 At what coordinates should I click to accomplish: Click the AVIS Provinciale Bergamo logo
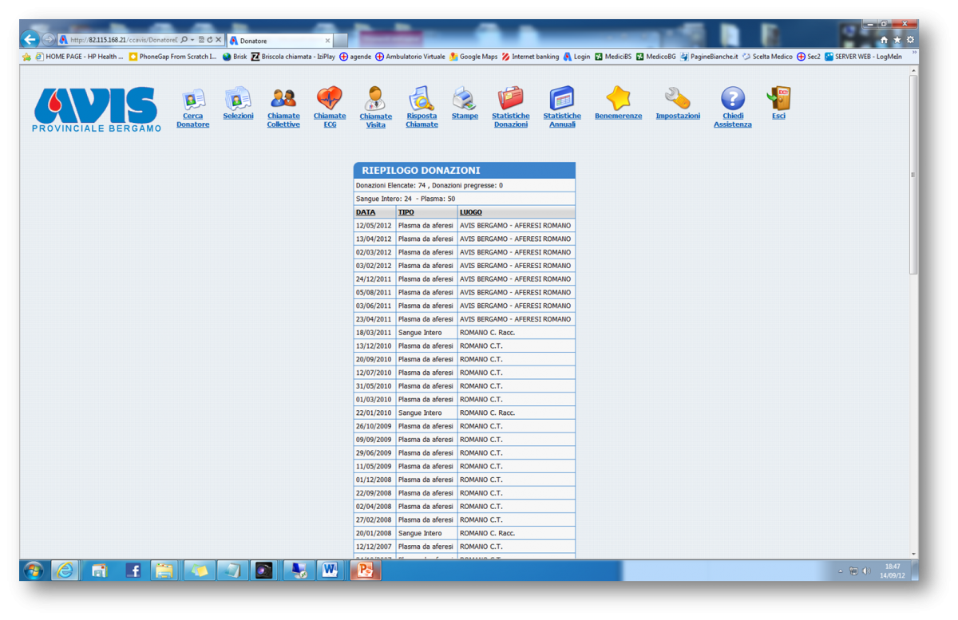tap(97, 109)
